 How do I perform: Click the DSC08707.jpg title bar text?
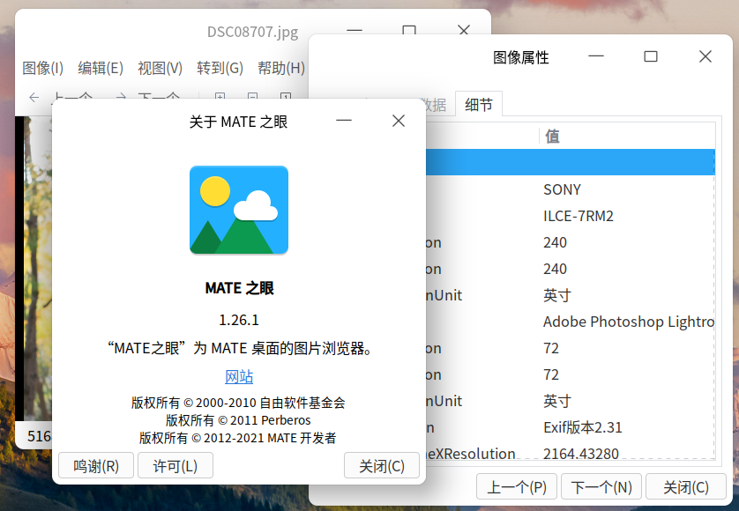click(252, 32)
